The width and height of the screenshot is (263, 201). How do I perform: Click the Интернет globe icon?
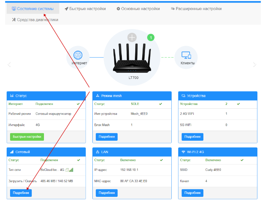pos(78,55)
